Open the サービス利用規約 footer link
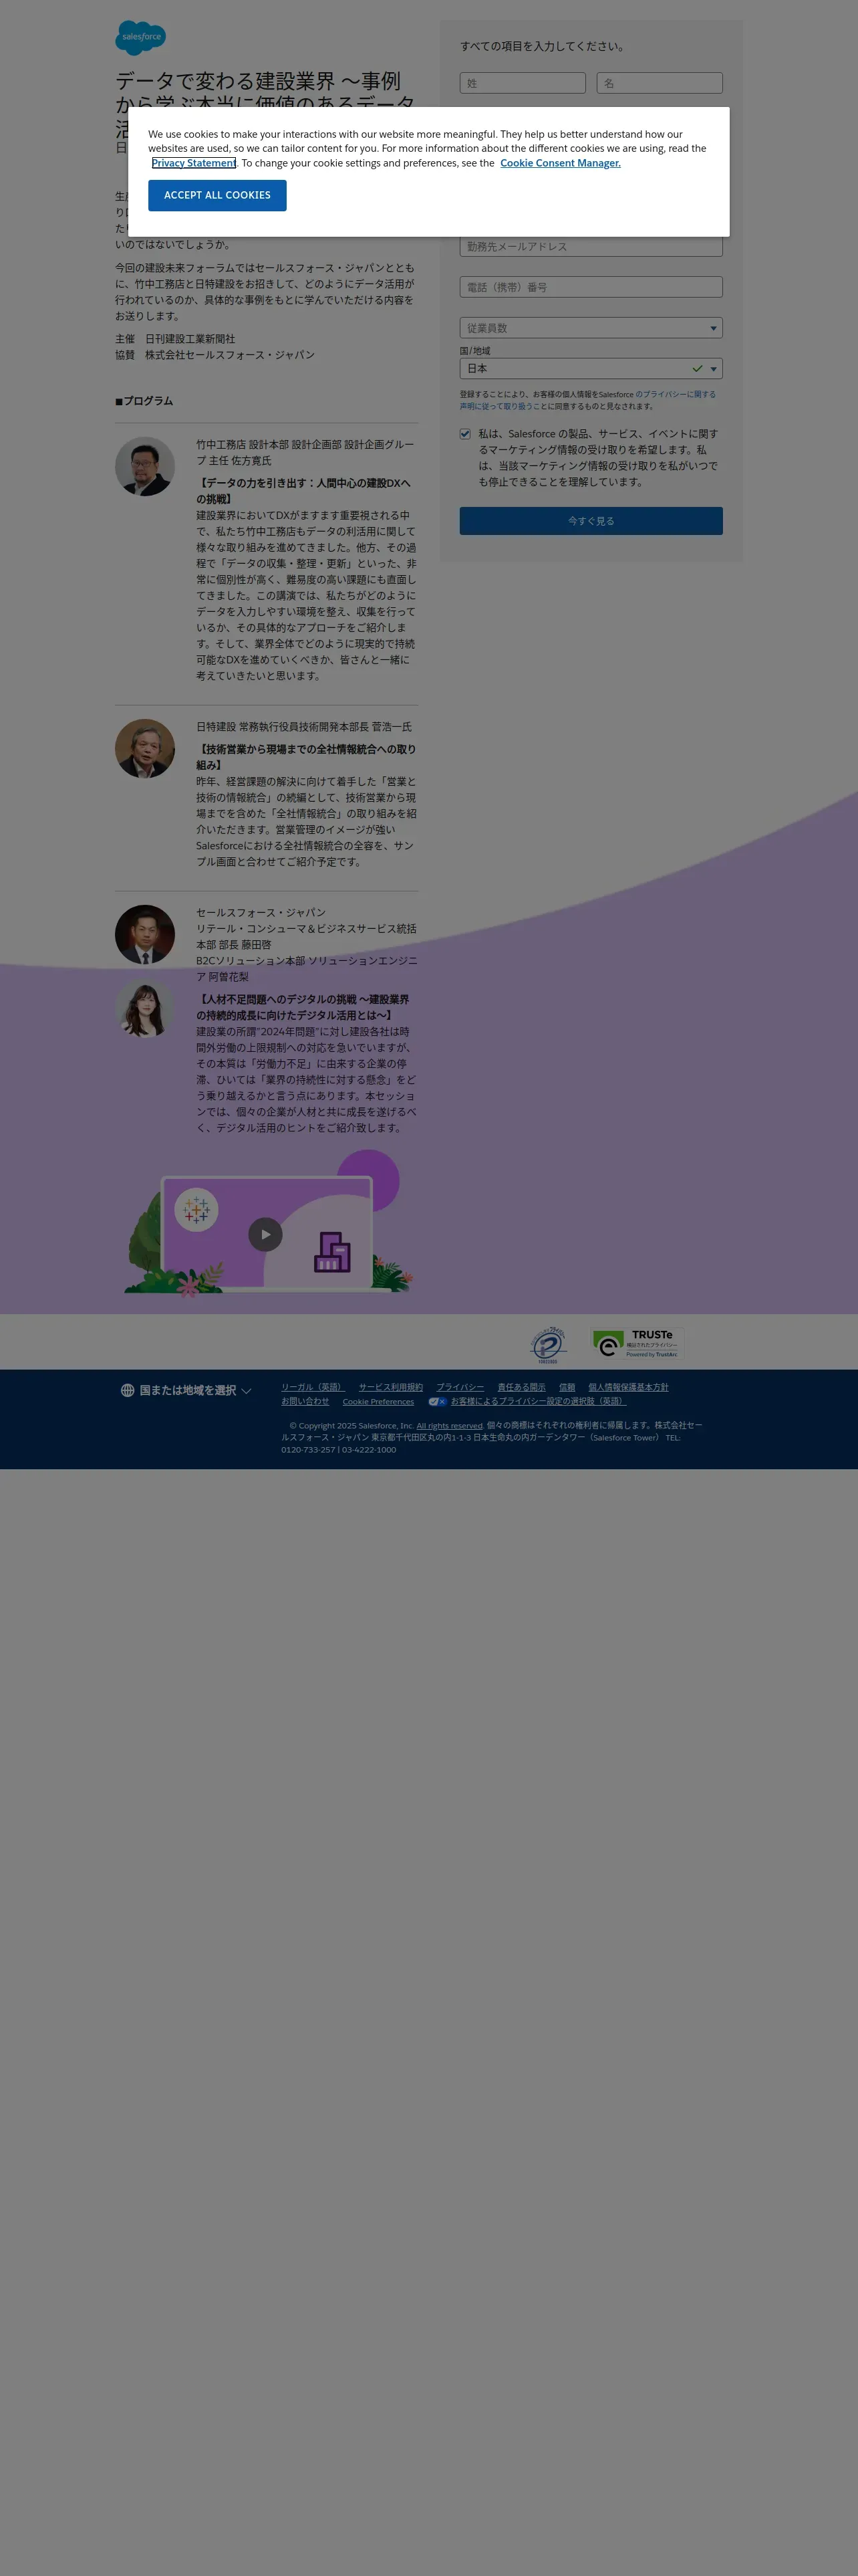This screenshot has height=2576, width=858. tap(390, 1387)
